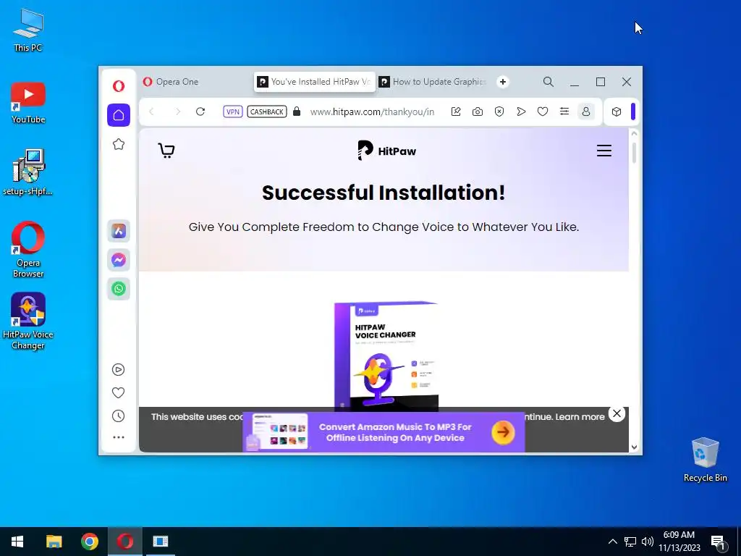
Task: Open a new tab with plus button
Action: tap(504, 82)
